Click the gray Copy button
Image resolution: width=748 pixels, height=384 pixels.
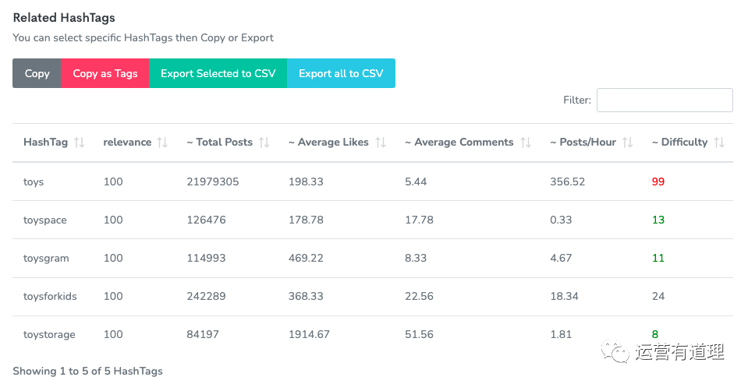point(37,73)
